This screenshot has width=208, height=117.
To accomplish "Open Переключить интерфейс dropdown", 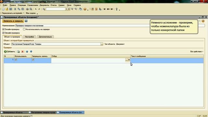I will pos(13,13).
